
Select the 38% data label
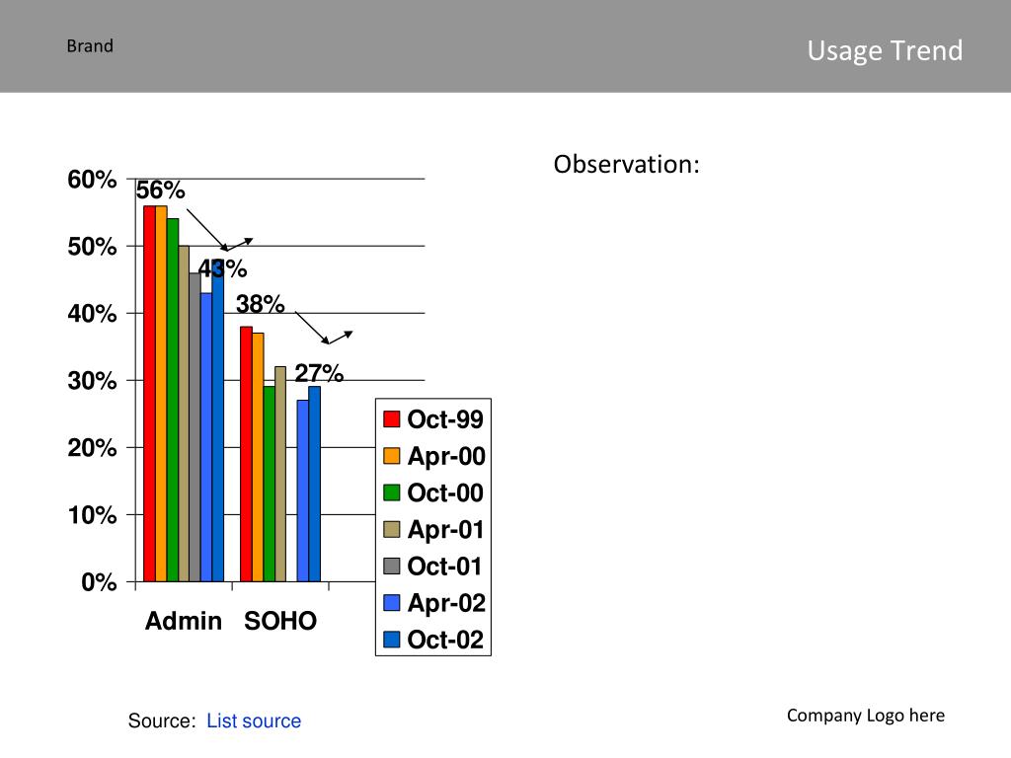[x=260, y=304]
